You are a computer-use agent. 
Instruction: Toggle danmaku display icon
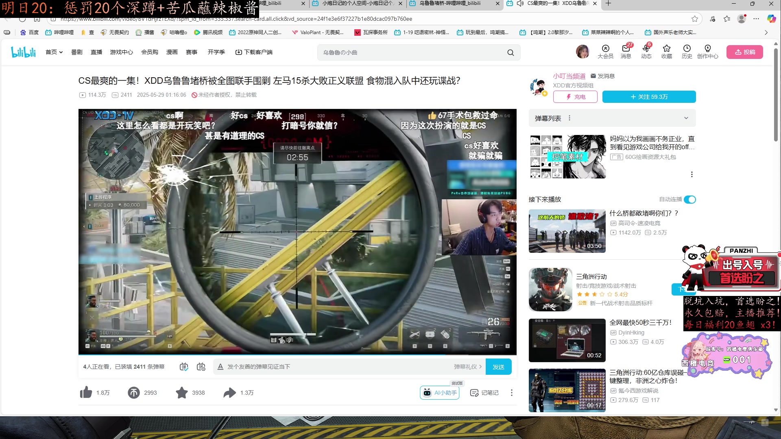(x=184, y=367)
